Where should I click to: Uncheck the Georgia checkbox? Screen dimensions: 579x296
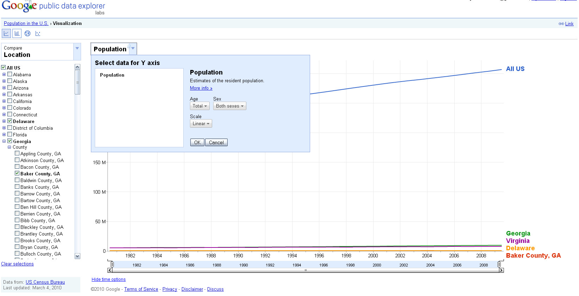(x=10, y=141)
